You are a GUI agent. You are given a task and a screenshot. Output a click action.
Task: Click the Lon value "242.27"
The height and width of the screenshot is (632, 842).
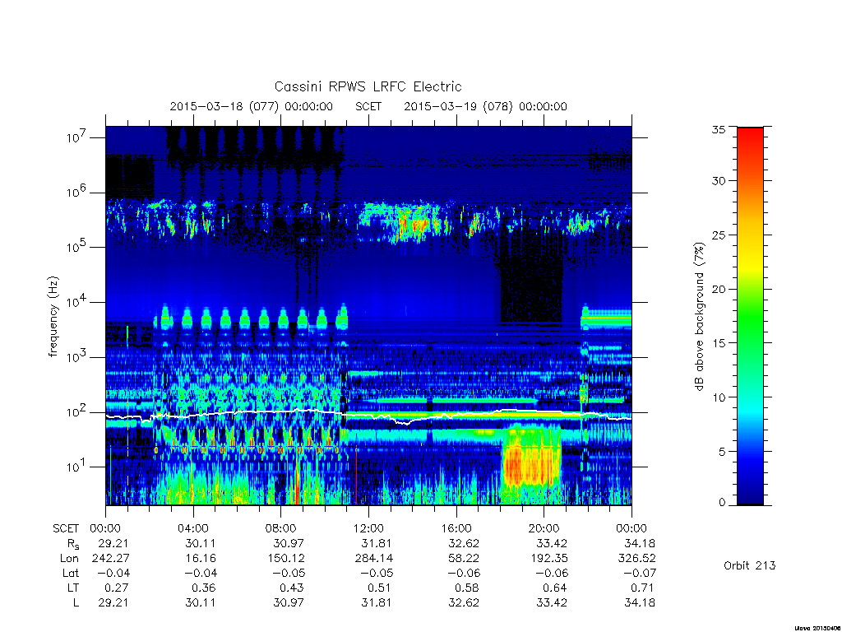pyautogui.click(x=111, y=559)
